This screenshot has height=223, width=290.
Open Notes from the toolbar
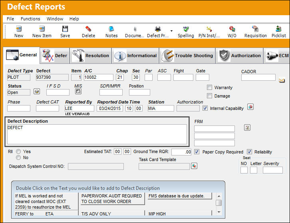pos(111,29)
